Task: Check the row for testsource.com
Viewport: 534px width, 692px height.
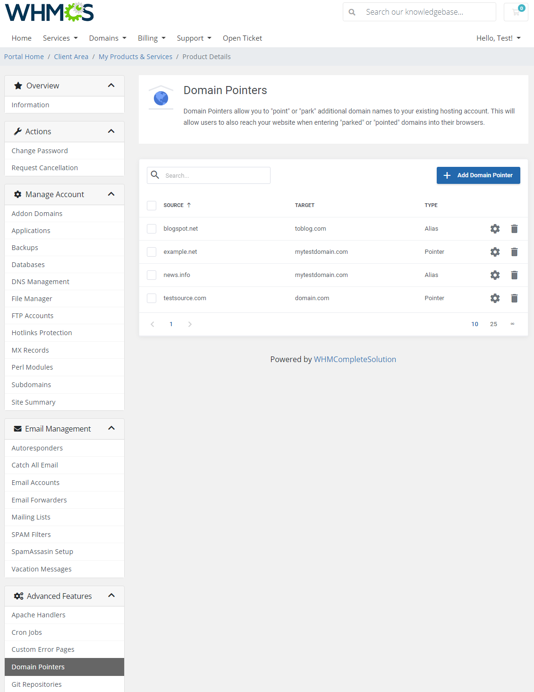Action: coord(152,298)
